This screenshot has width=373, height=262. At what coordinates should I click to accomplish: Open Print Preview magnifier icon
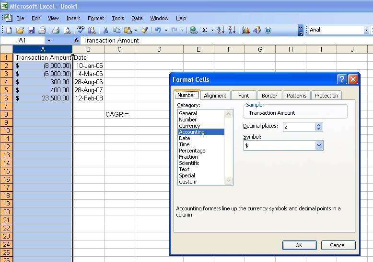67,30
